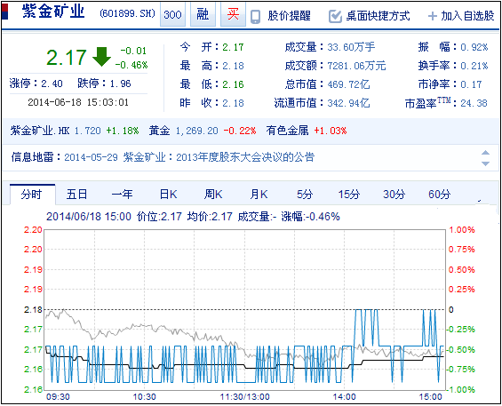Click the red 买 buy button
The image size is (502, 406).
pyautogui.click(x=233, y=15)
